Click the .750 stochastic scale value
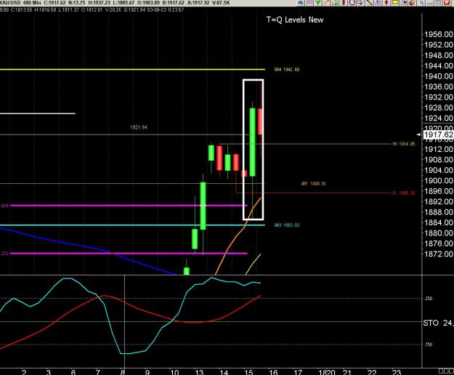Screen dimensions: 454x375 (x=429, y=344)
